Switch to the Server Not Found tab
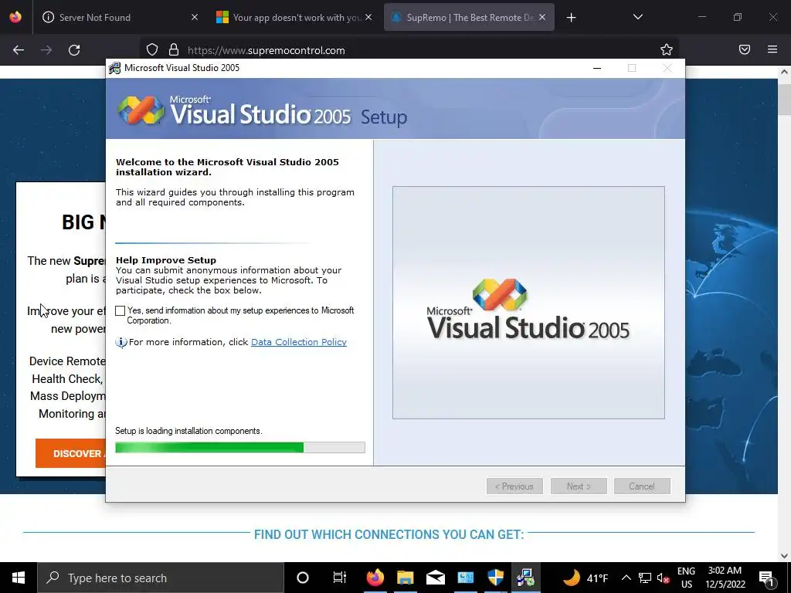Image resolution: width=791 pixels, height=593 pixels. tap(116, 18)
